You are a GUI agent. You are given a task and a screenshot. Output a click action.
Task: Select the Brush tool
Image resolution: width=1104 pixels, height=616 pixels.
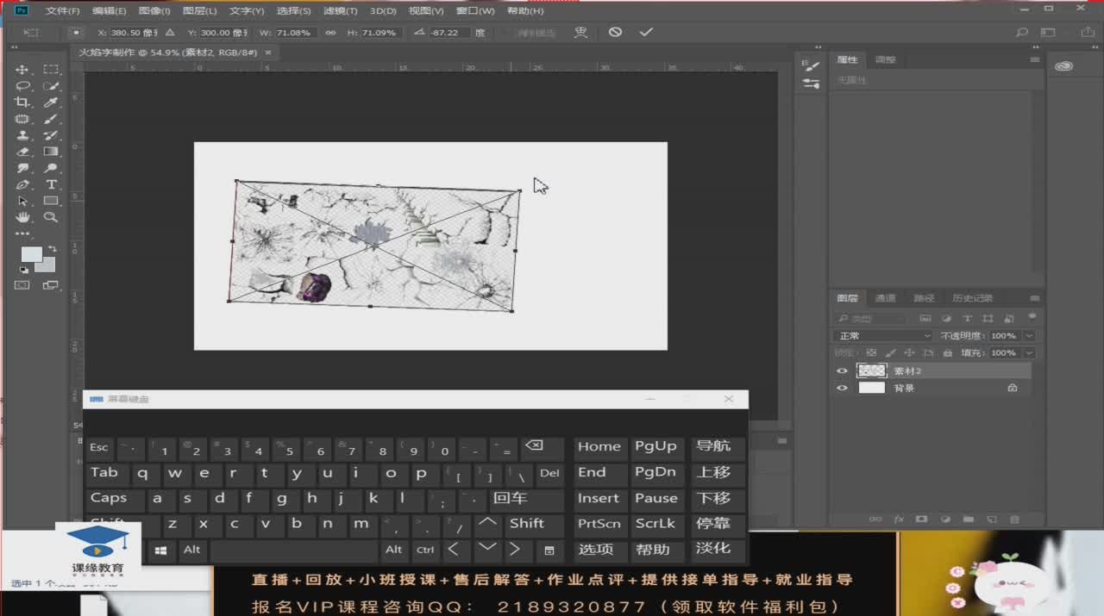tap(51, 119)
